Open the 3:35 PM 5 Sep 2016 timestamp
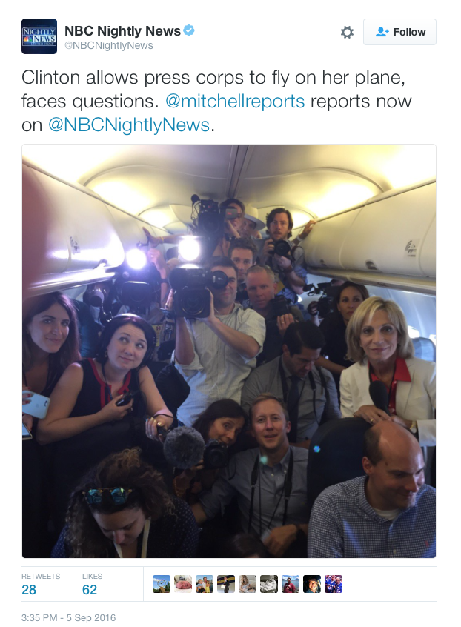Viewport: 461px width, 627px height. (x=68, y=617)
